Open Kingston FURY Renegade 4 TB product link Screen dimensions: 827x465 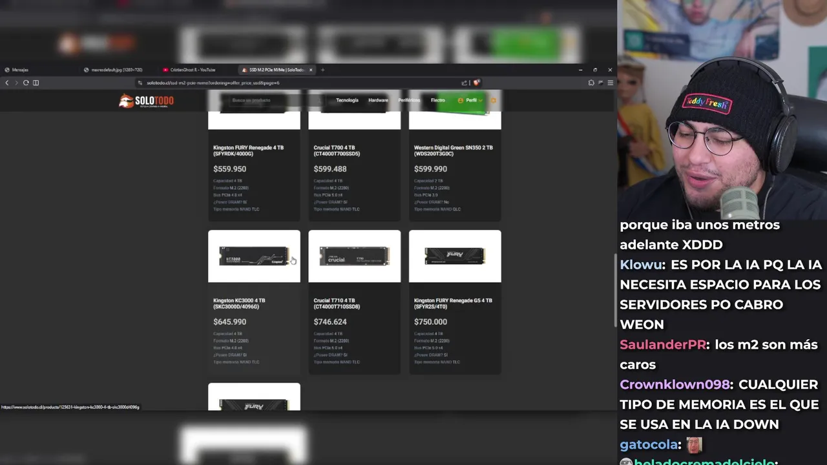coord(249,150)
